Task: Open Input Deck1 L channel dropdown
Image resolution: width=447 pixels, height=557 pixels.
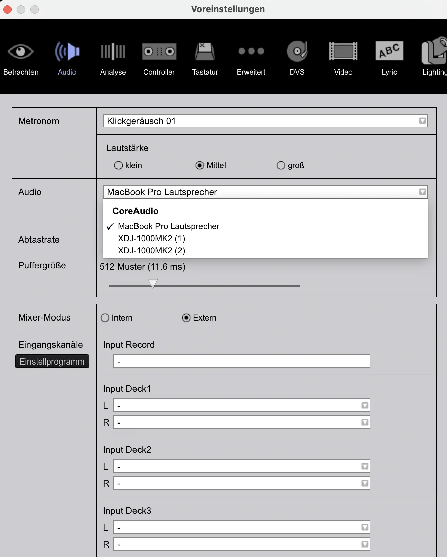Action: (241, 406)
